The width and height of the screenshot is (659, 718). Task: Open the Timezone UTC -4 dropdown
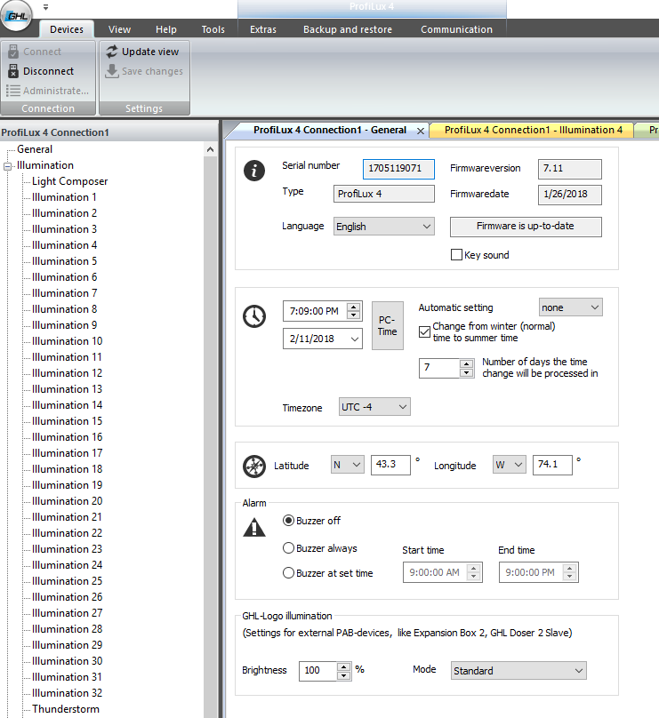374,407
